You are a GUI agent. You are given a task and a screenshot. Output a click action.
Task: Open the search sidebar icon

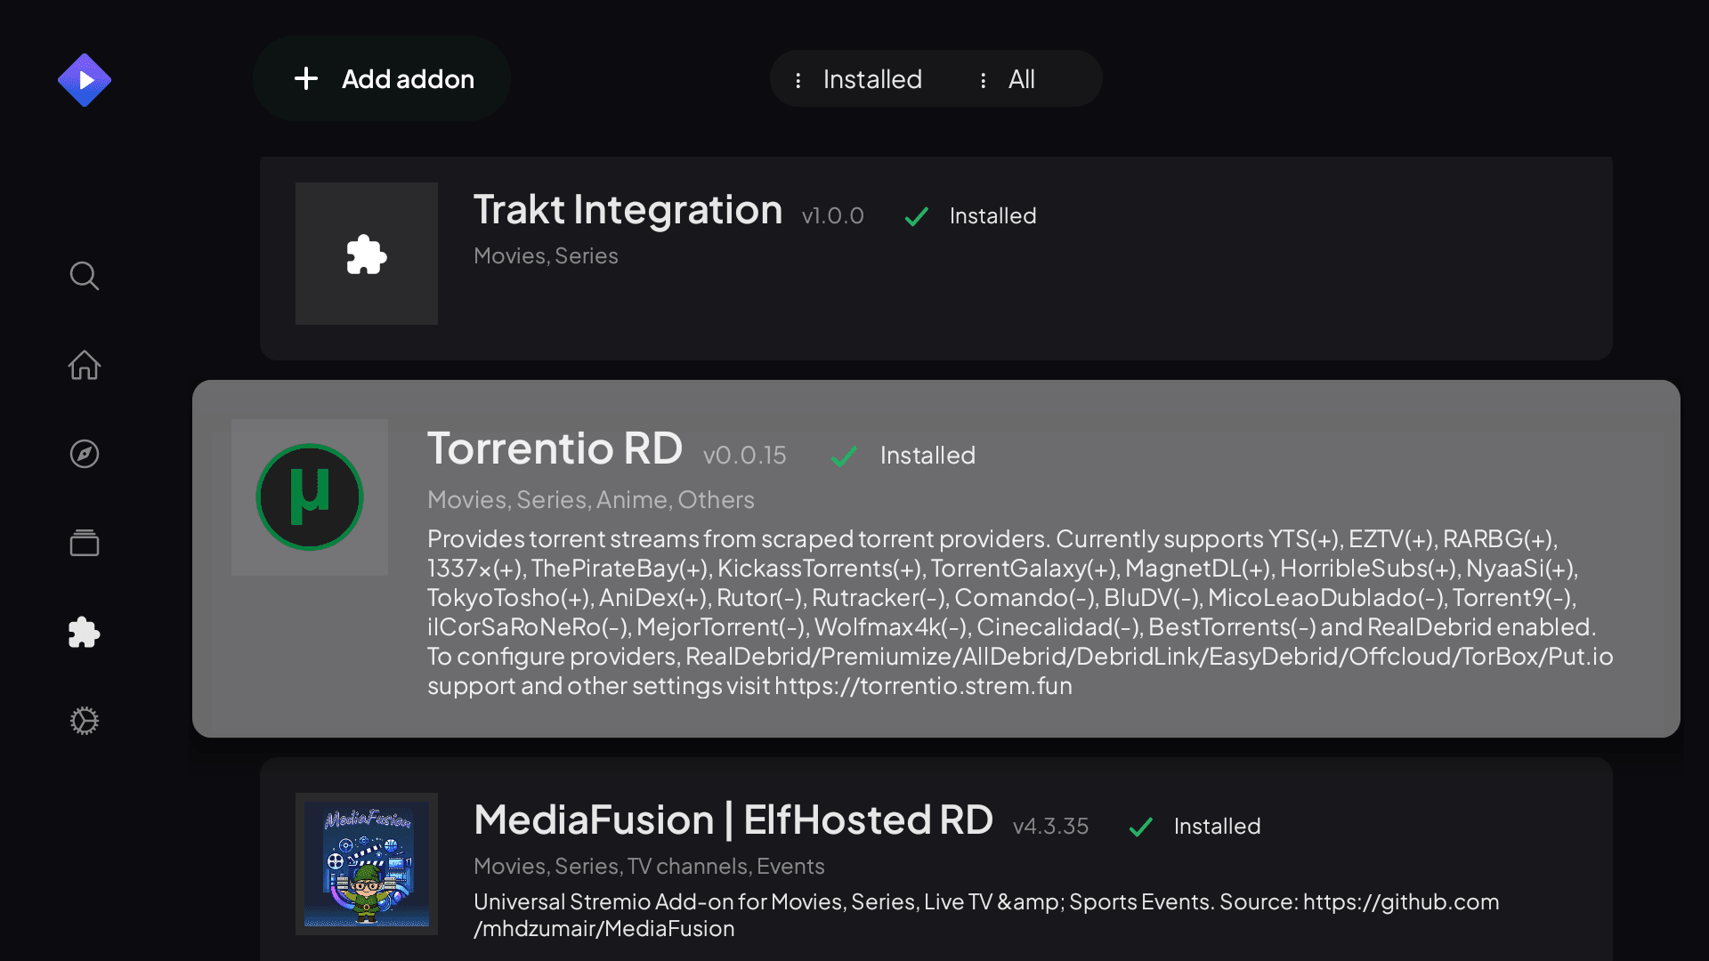(x=84, y=276)
